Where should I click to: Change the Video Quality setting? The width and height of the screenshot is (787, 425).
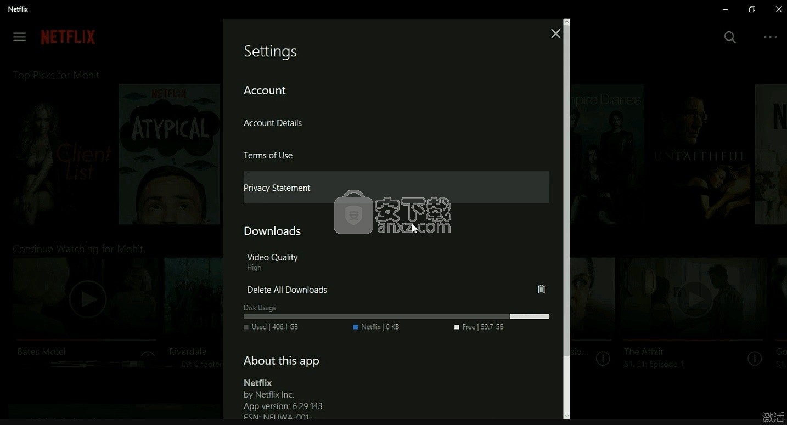pos(396,262)
